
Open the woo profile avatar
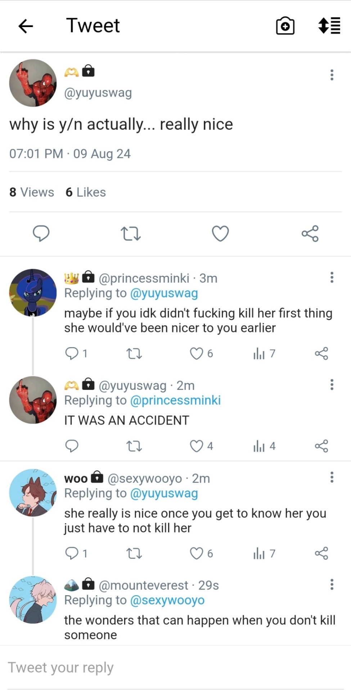33,493
